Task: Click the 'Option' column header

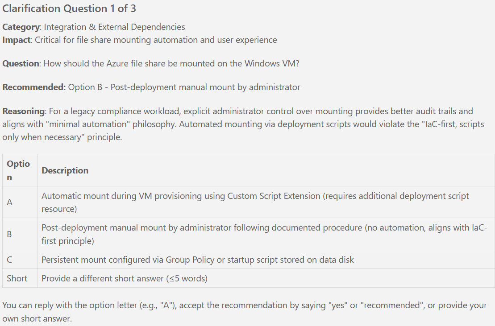Action: [18, 170]
